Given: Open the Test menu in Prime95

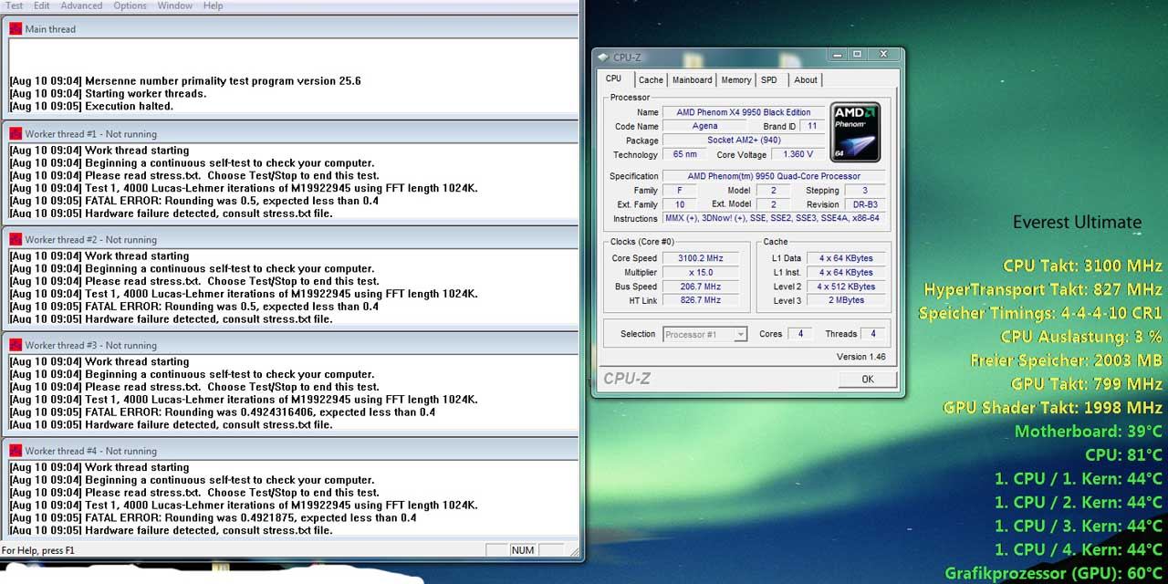Looking at the screenshot, I should click(x=15, y=5).
